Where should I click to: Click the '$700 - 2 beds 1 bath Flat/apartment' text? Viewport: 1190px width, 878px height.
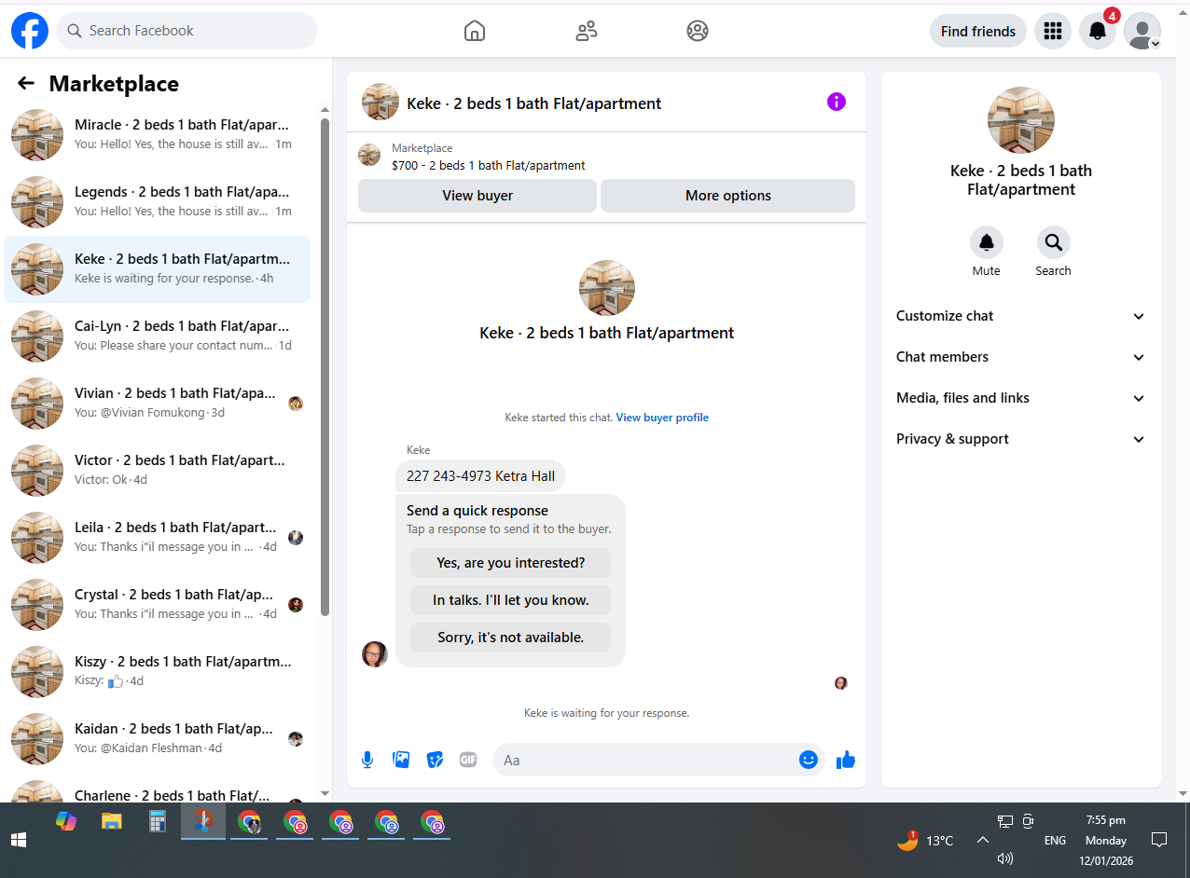coord(489,166)
